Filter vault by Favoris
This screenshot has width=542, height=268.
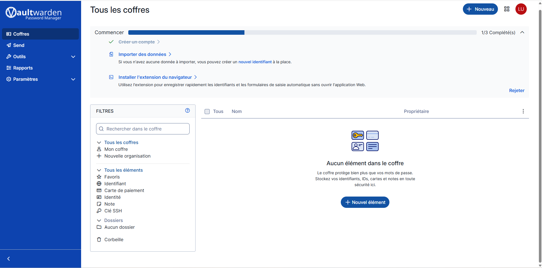click(x=112, y=177)
